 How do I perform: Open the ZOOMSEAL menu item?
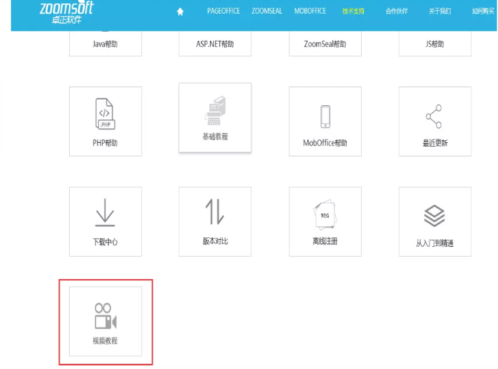[267, 11]
